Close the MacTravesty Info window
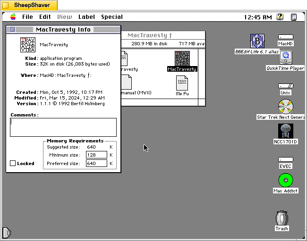 coord(13,30)
